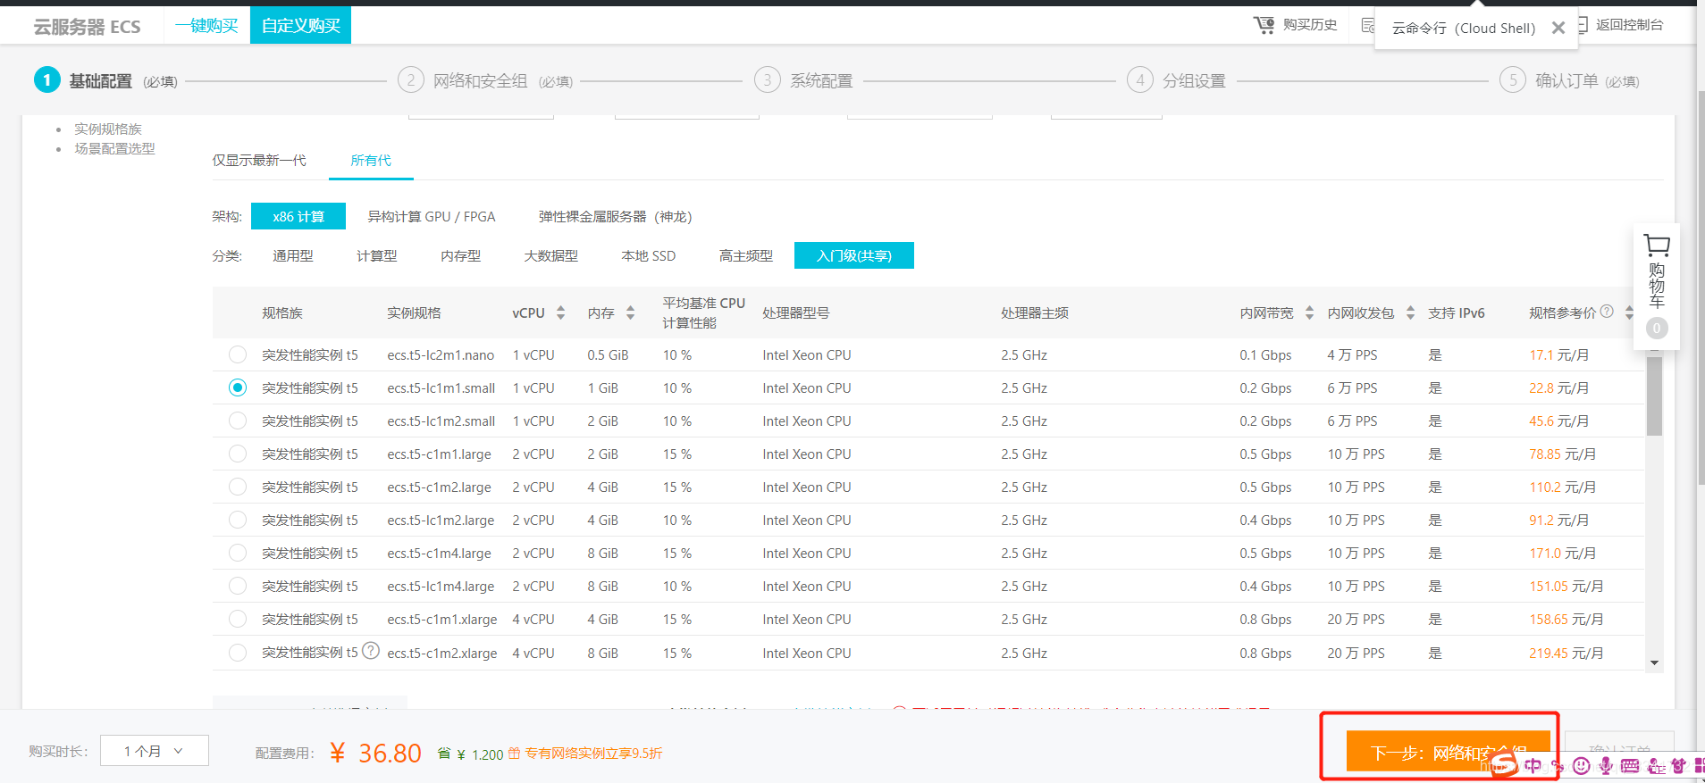This screenshot has width=1705, height=783.
Task: Toggle Sogou Chinese/English 中 mode icon
Action: (x=1533, y=765)
